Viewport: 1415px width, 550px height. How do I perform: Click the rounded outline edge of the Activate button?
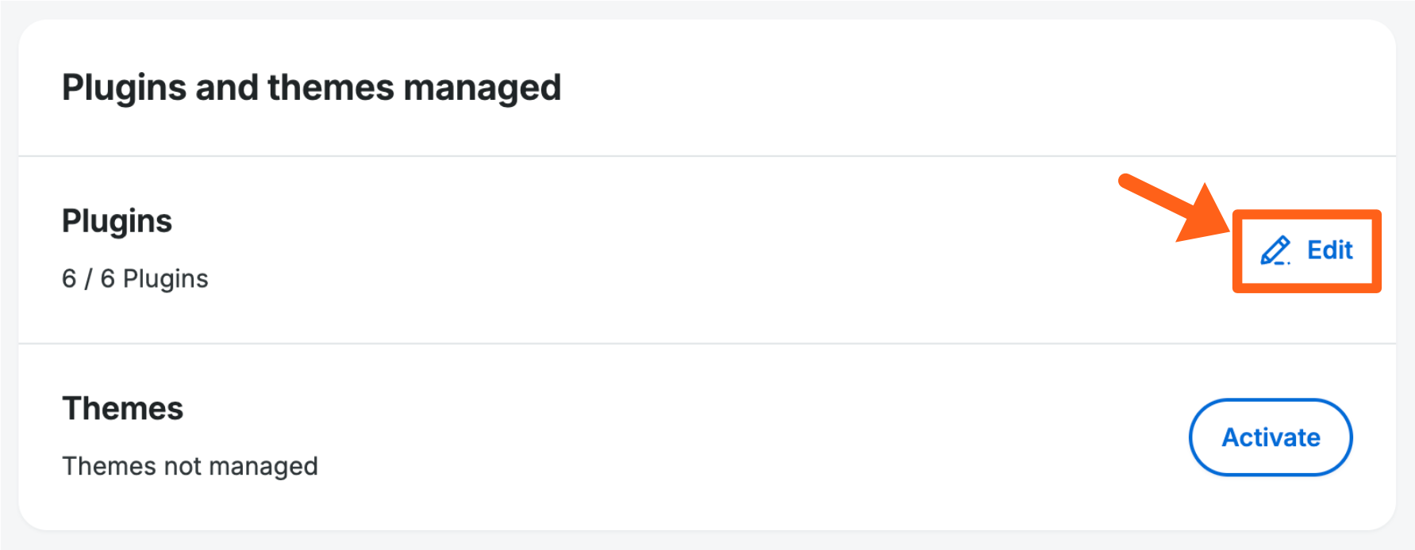point(1190,437)
